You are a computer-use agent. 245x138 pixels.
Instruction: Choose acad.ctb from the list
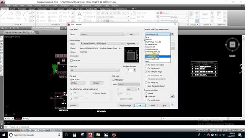coord(158,39)
